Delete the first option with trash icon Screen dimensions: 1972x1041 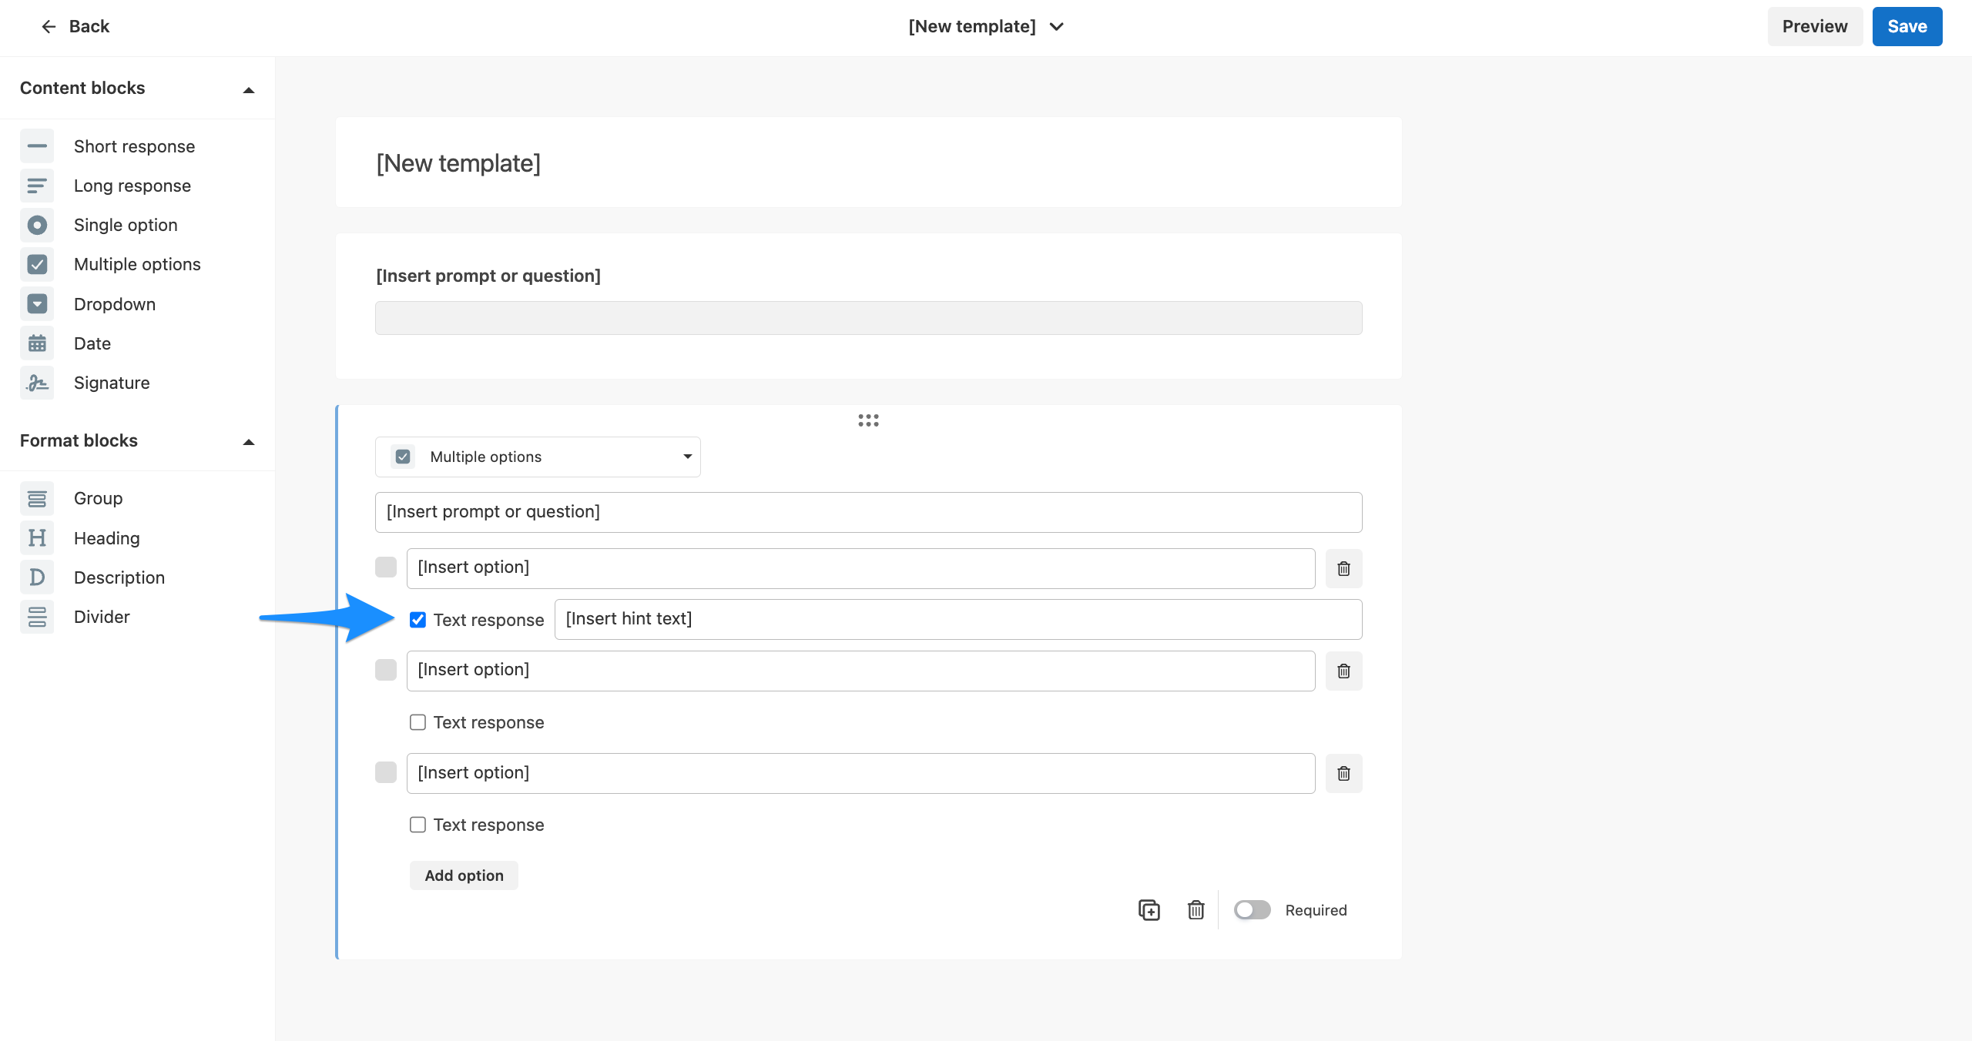pos(1343,568)
